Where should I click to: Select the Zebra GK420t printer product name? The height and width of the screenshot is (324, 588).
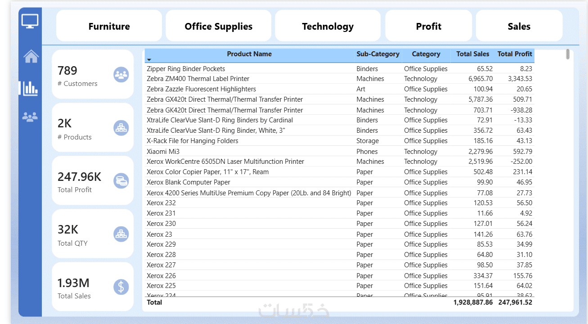click(225, 110)
